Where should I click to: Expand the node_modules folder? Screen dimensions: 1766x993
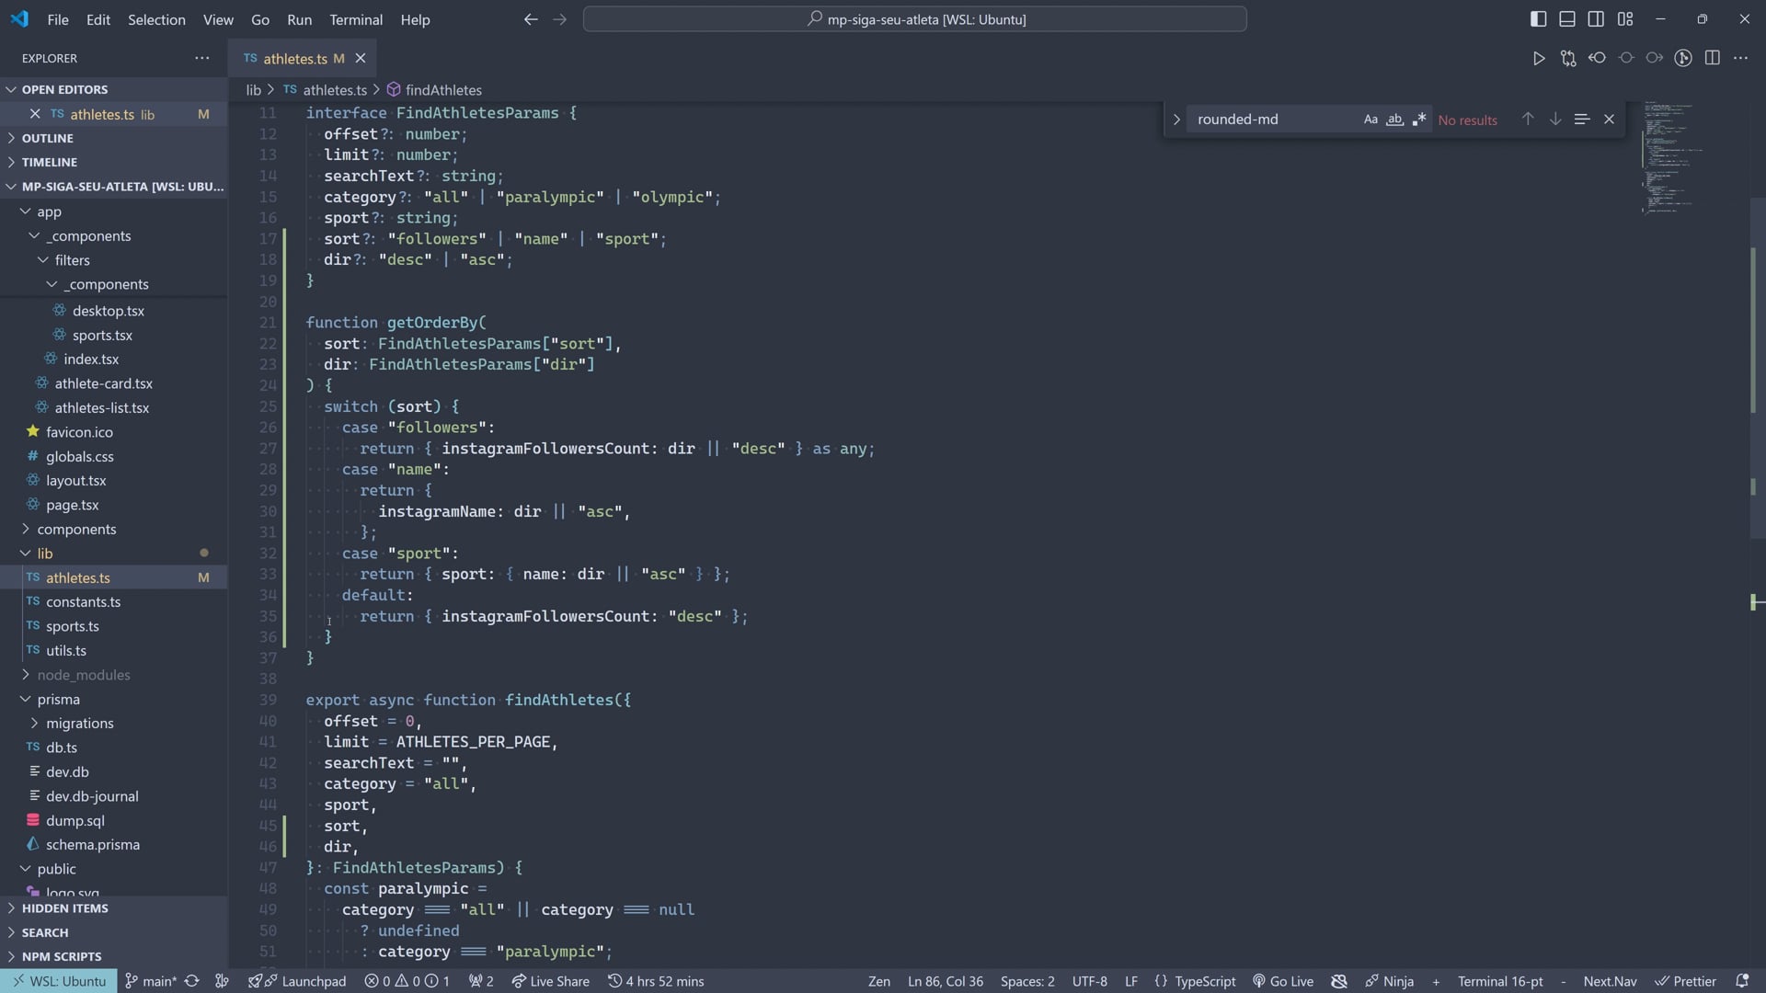83,675
